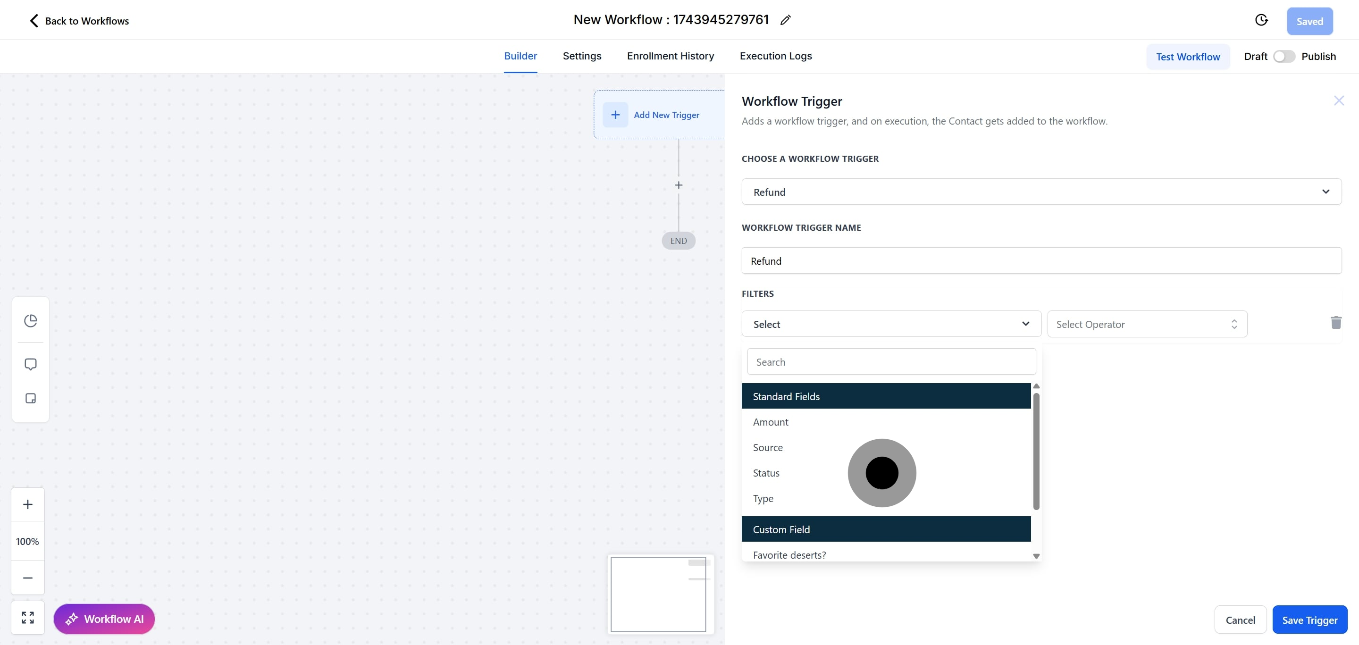Choose the Type field option
The width and height of the screenshot is (1359, 645).
pos(886,498)
